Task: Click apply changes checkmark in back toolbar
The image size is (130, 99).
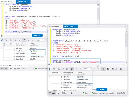Action: [15, 40]
